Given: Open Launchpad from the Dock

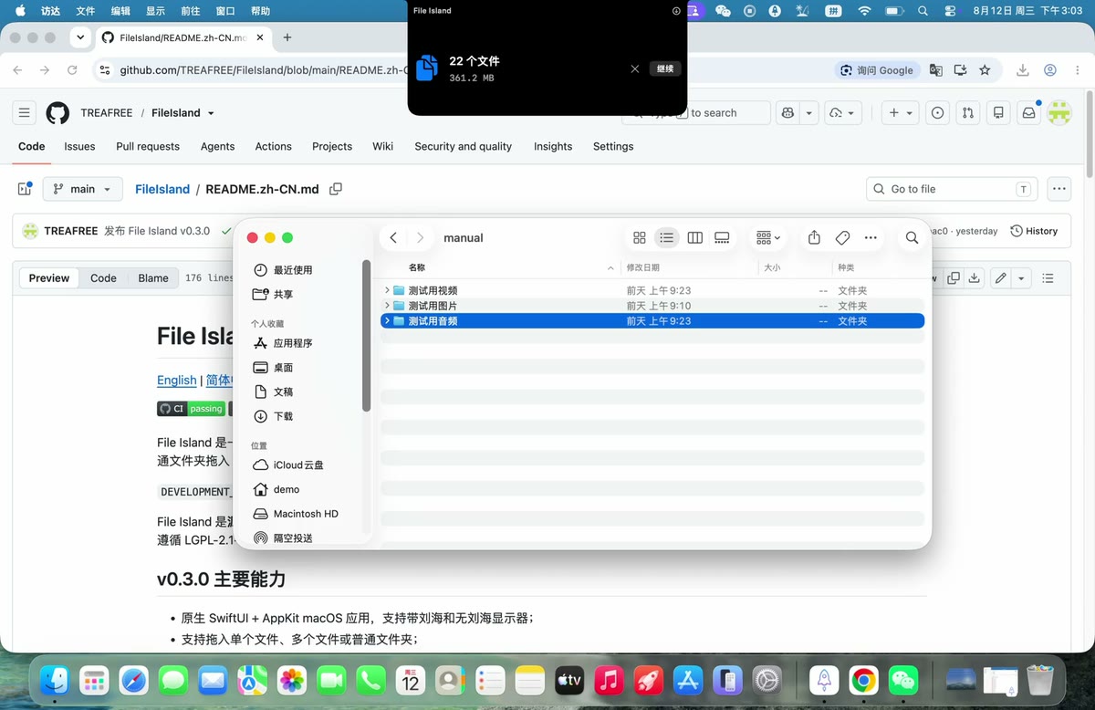Looking at the screenshot, I should coord(94,680).
